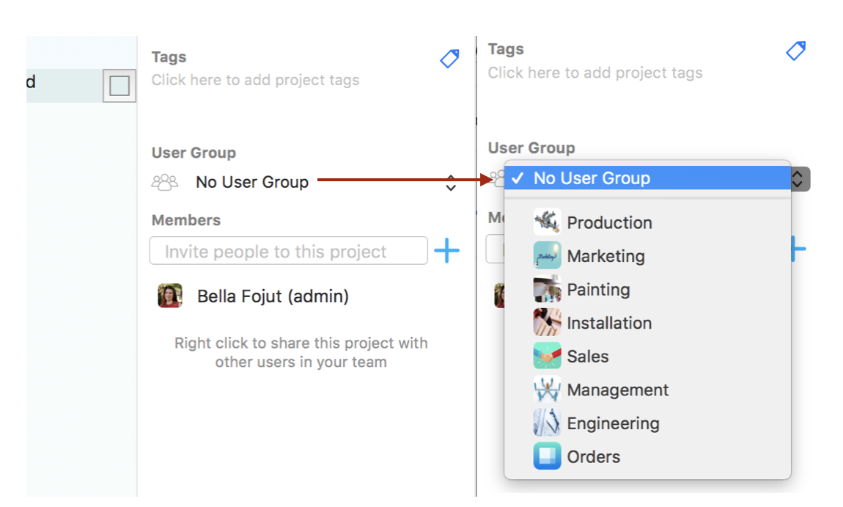Click the Orders blue square icon
Image resolution: width=843 pixels, height=507 pixels.
pyautogui.click(x=545, y=456)
